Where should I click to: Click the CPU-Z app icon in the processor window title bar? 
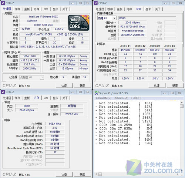3,3
